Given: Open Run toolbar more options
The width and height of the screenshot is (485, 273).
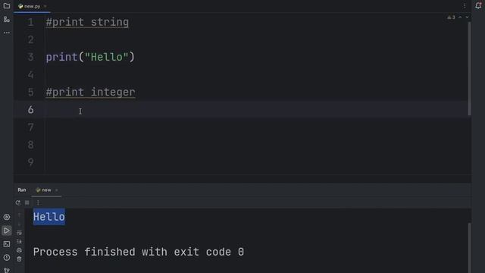Looking at the screenshot, I should [x=38, y=202].
